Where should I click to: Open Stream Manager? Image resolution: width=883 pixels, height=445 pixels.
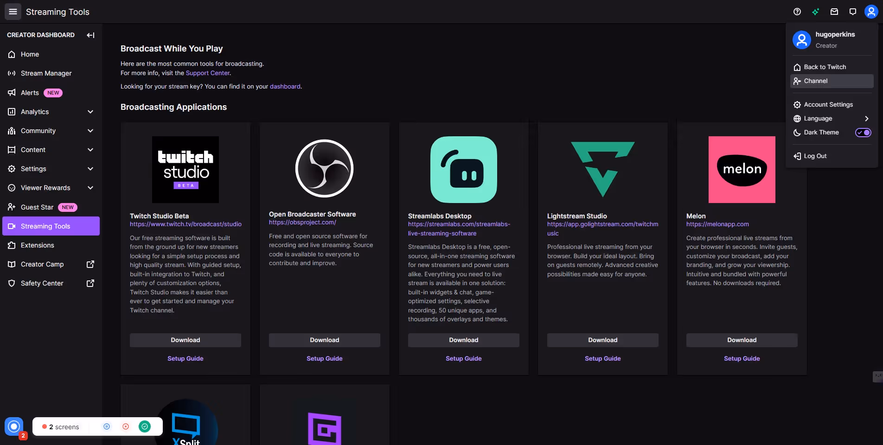click(51, 73)
